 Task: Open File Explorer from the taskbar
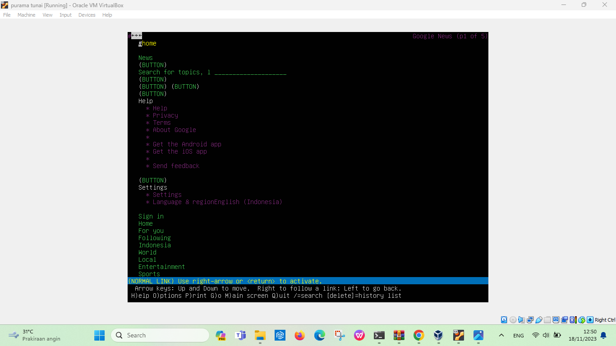[260, 335]
